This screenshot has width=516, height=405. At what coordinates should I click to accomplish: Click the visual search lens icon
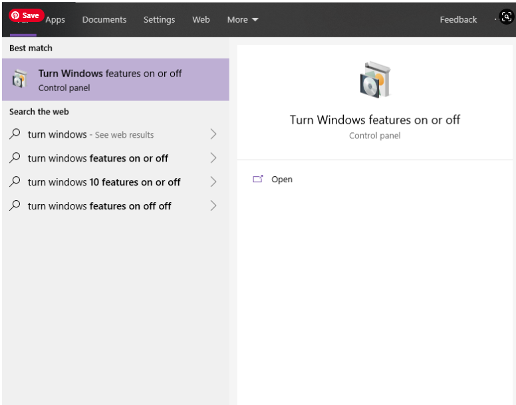[x=507, y=17]
